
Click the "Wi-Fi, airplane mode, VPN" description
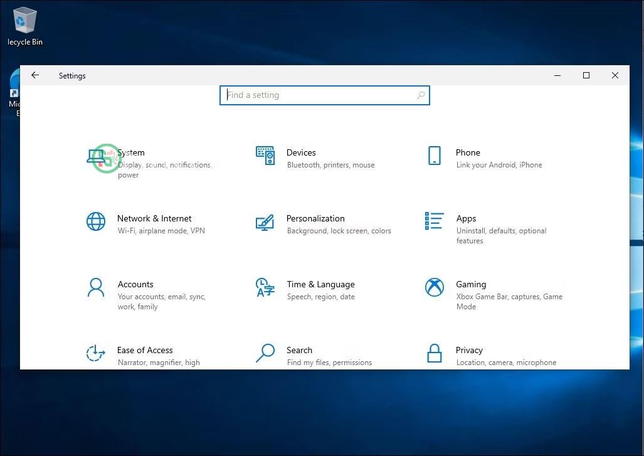point(161,230)
